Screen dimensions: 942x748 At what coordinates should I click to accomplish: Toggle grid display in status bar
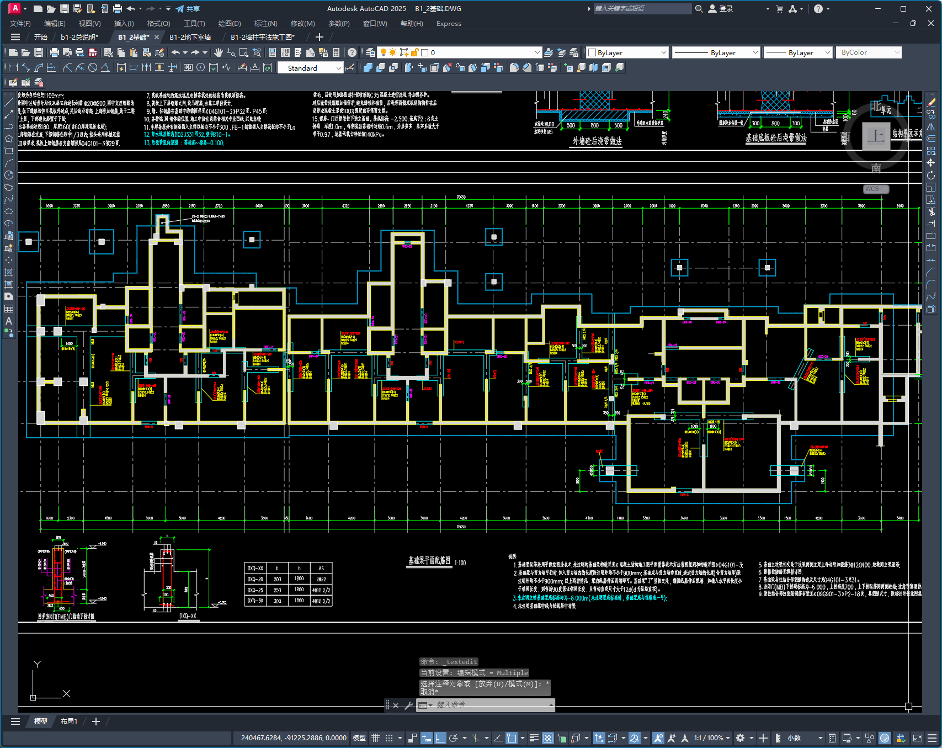point(376,738)
